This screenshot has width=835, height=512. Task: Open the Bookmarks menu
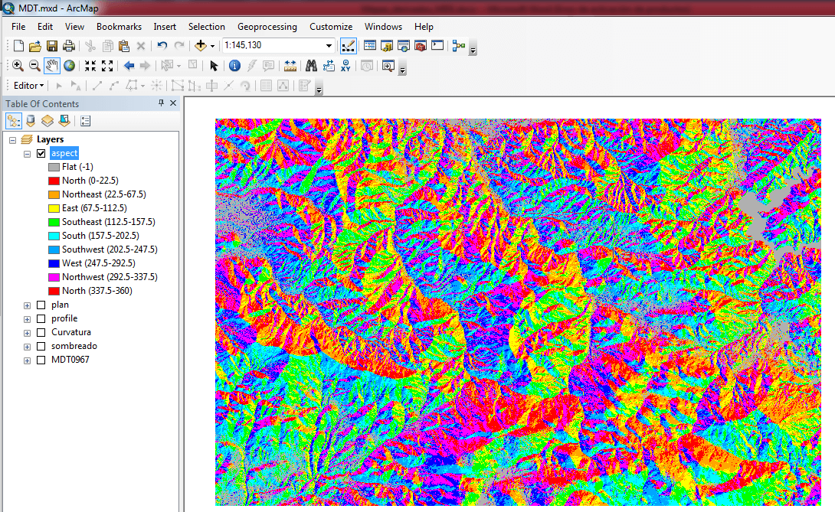coord(119,27)
